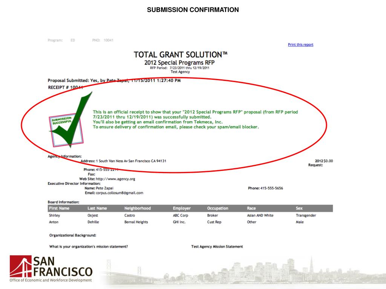
Task: Click the 'Employer' column header
Action: point(182,208)
